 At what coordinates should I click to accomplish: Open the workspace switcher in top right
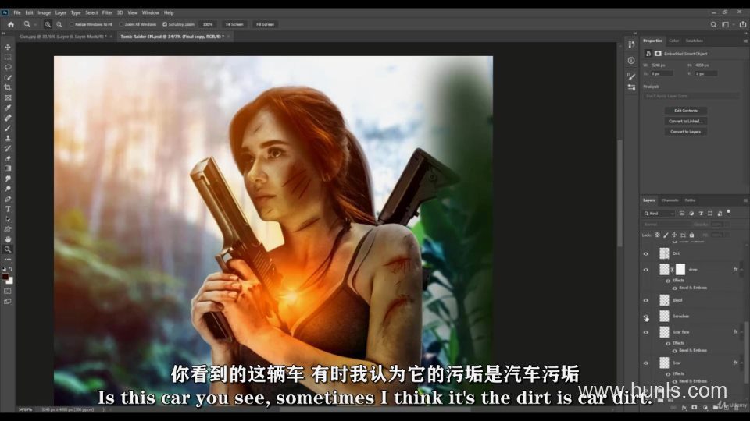pyautogui.click(x=726, y=24)
